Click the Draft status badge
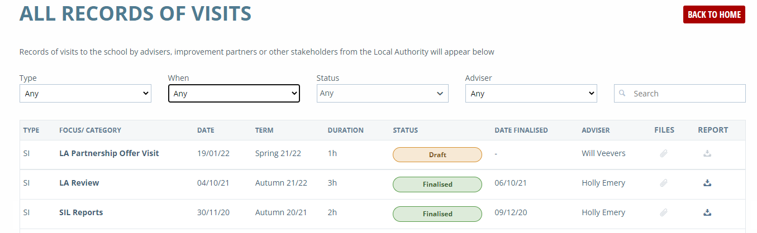757x233 pixels. pyautogui.click(x=437, y=155)
